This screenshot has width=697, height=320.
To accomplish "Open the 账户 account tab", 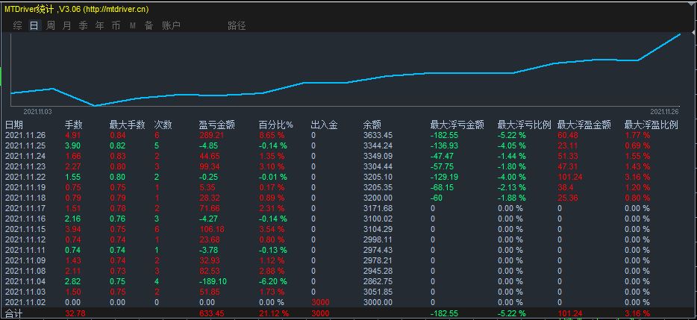I will [x=171, y=26].
